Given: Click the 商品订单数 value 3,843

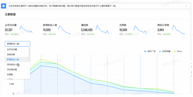Looking at the screenshot, I should (x=160, y=30).
